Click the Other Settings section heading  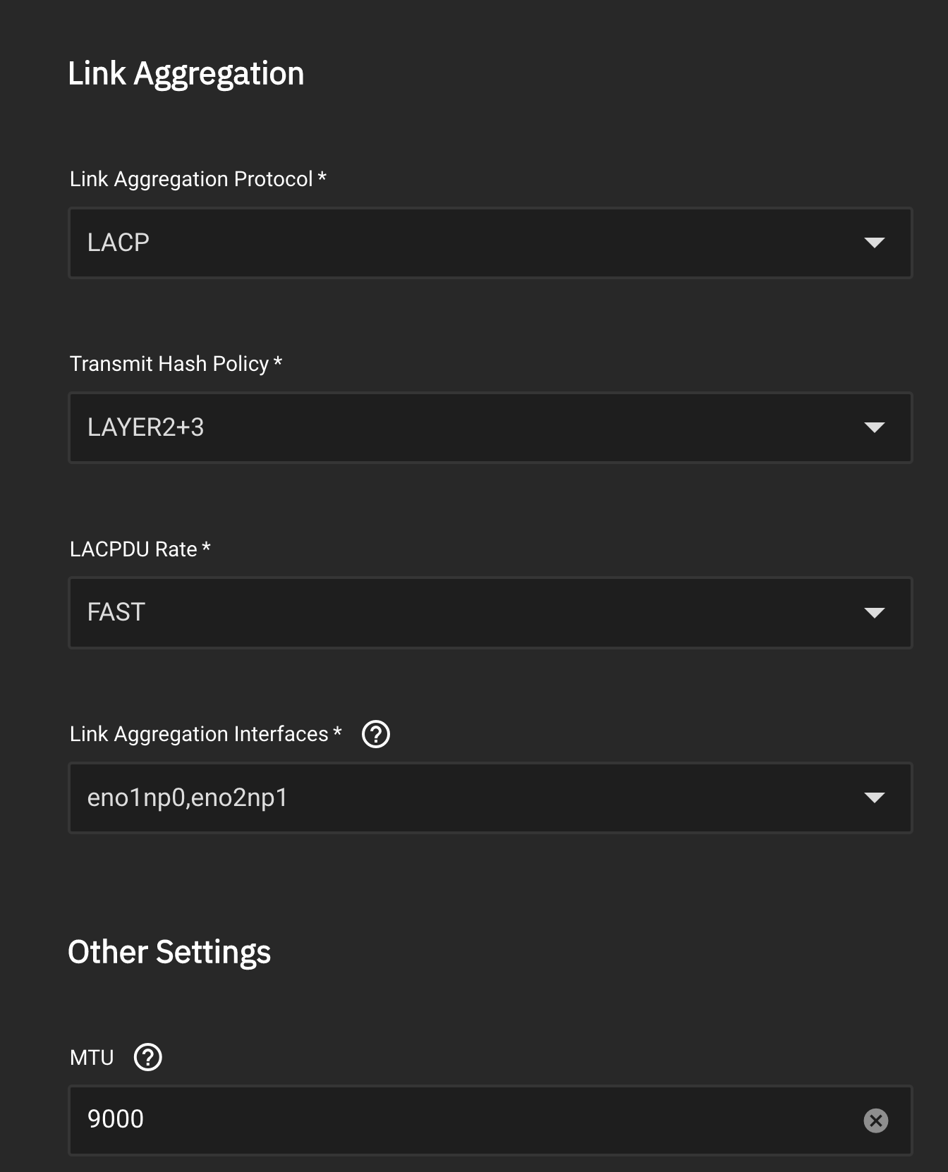click(x=169, y=952)
